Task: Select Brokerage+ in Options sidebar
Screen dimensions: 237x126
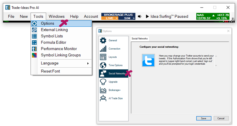Action: (114, 90)
